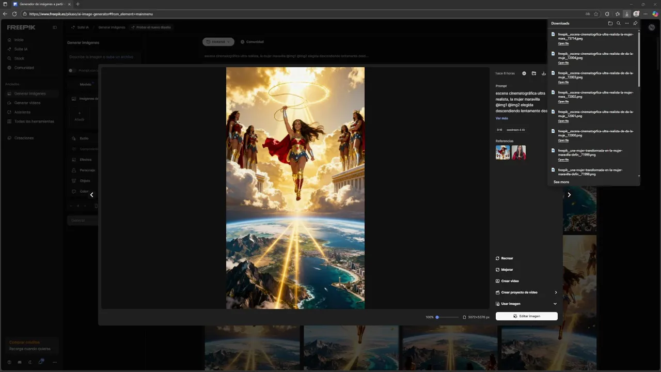The image size is (661, 372).
Task: Click the browser downloads toolbar icon
Action: [626, 14]
